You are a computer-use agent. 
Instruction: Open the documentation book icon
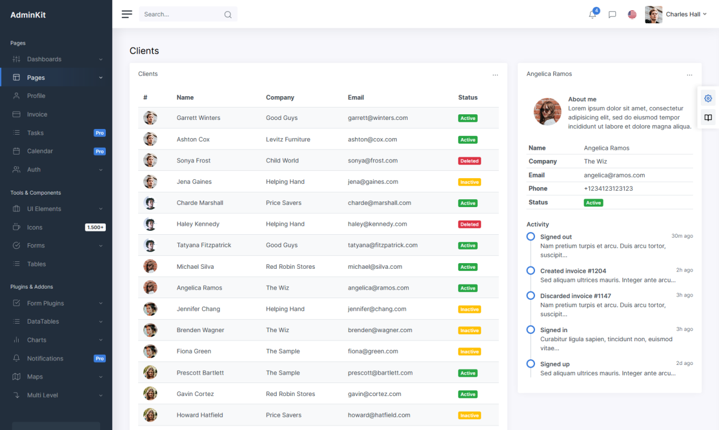pos(708,118)
